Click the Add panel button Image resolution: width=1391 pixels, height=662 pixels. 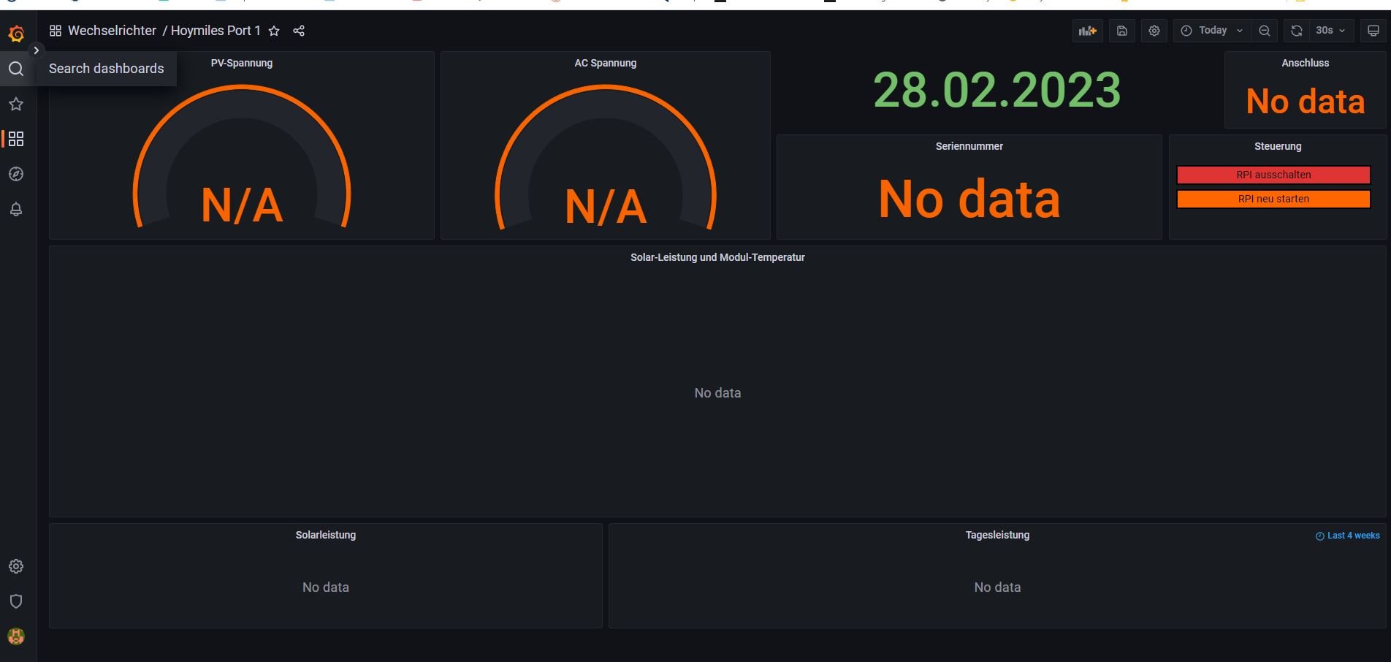1088,31
